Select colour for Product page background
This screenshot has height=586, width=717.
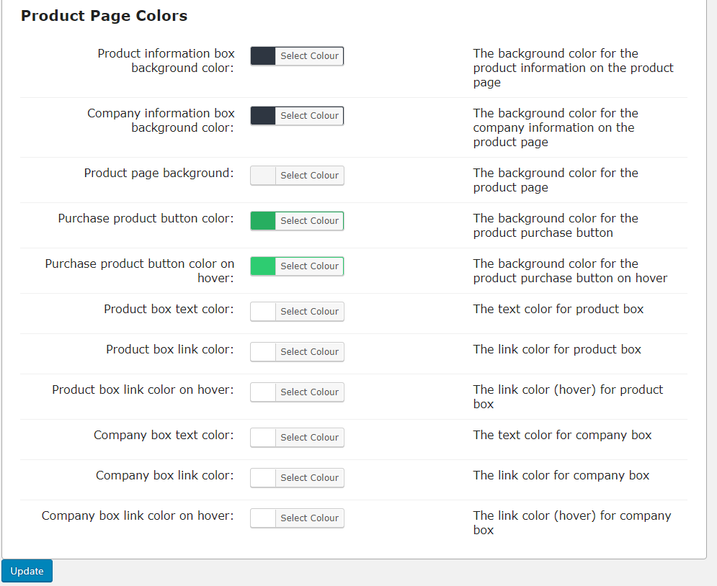(x=309, y=176)
